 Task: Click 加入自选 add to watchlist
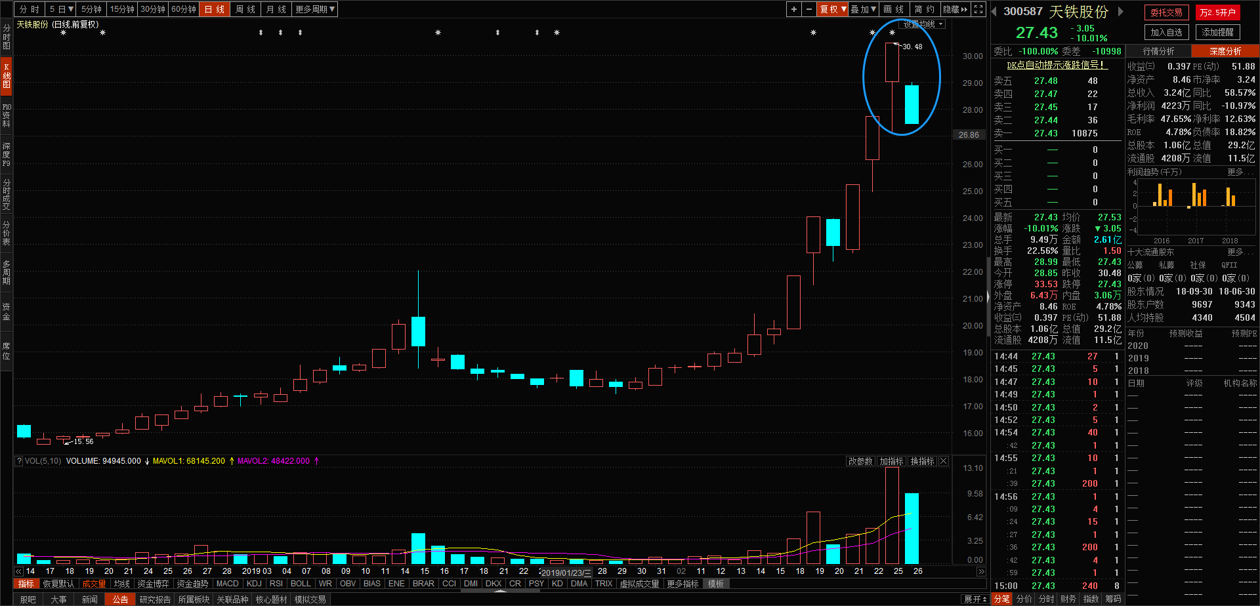point(1166,32)
